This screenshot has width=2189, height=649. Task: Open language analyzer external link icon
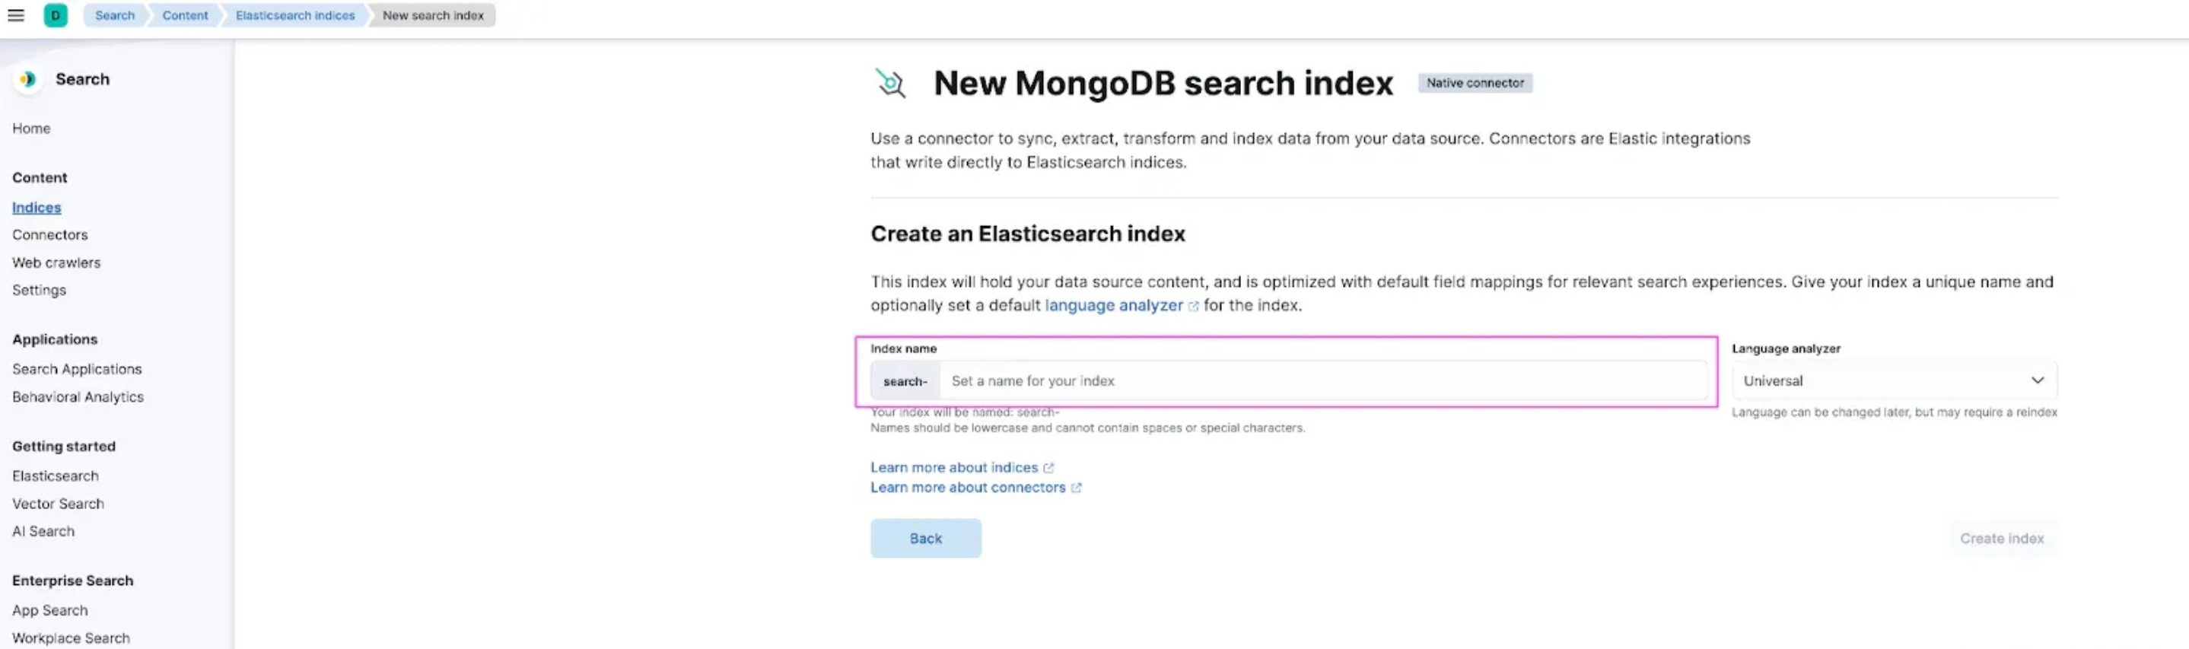click(1193, 307)
